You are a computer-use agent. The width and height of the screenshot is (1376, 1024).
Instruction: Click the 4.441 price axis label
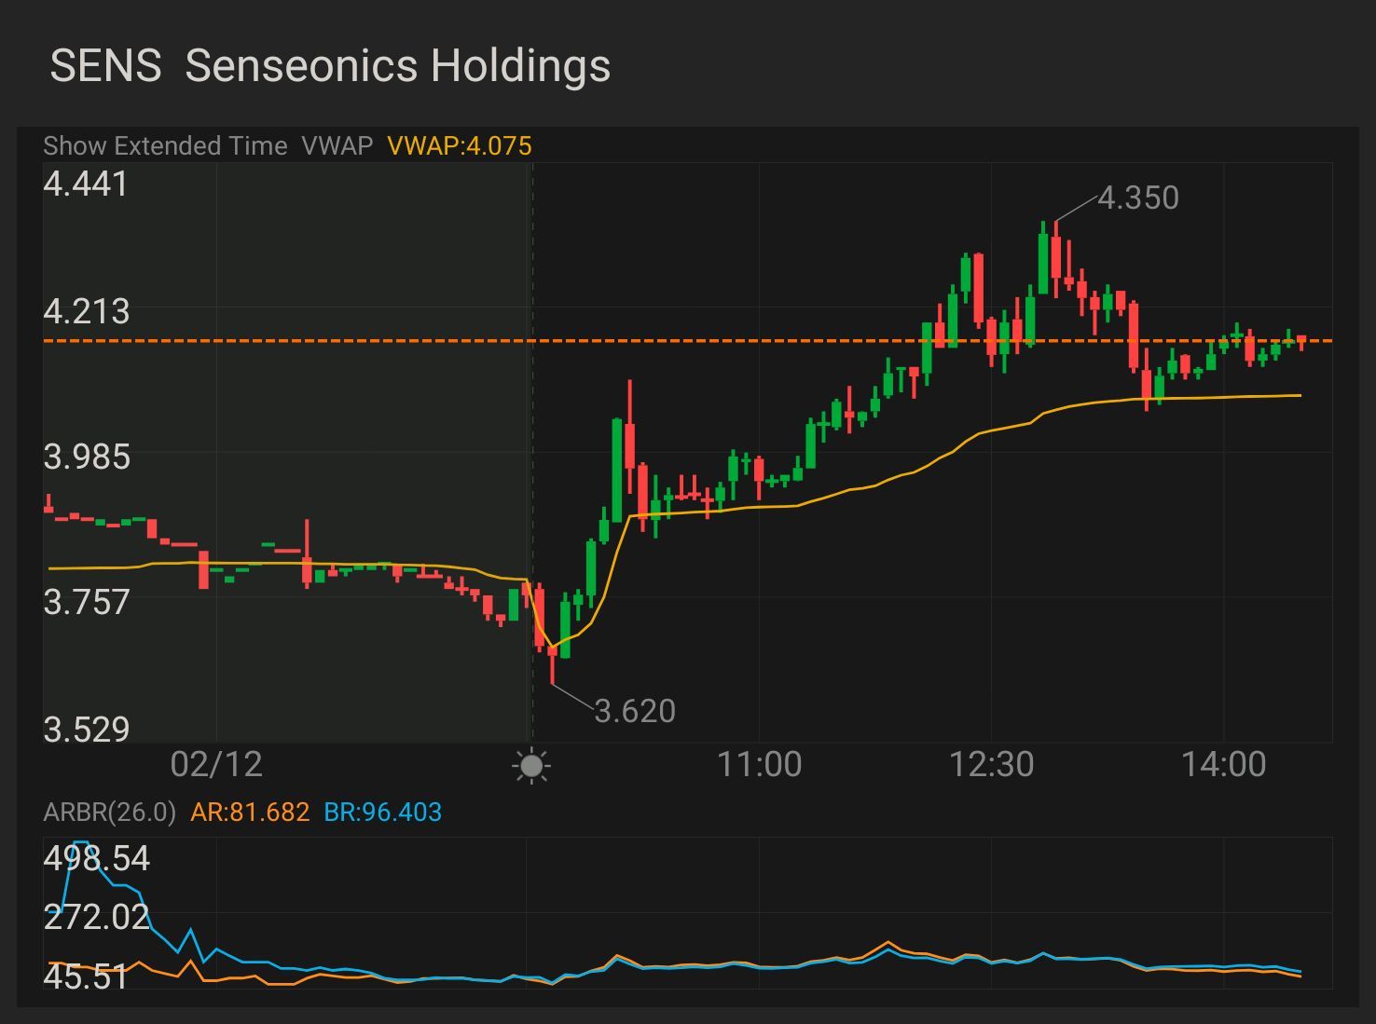point(86,184)
